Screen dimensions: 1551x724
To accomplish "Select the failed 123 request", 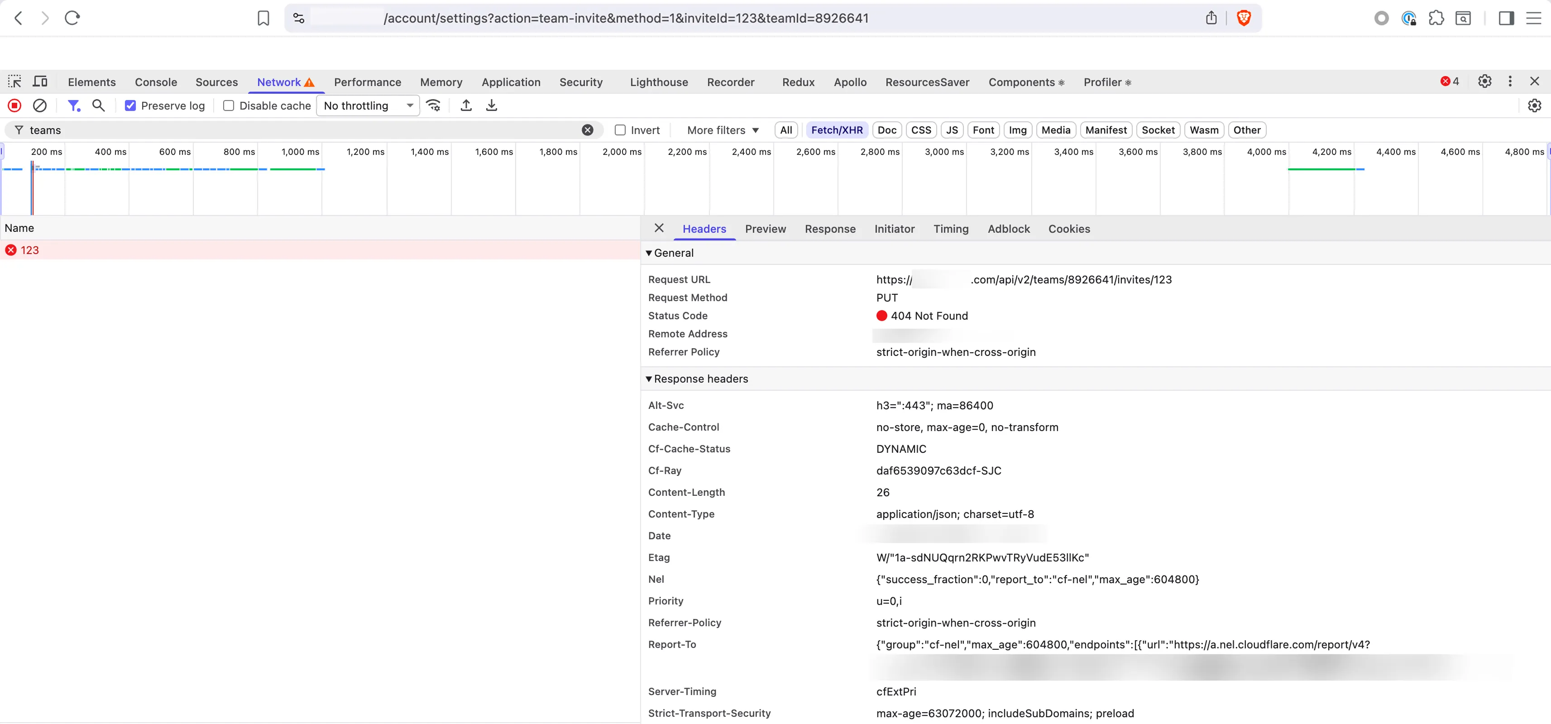I will tap(29, 249).
